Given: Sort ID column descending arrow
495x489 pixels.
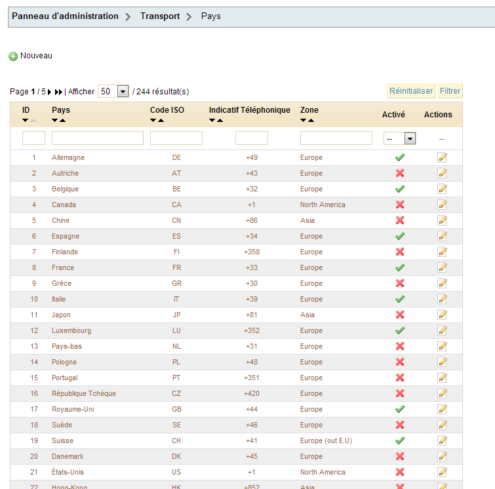Looking at the screenshot, I should point(26,120).
